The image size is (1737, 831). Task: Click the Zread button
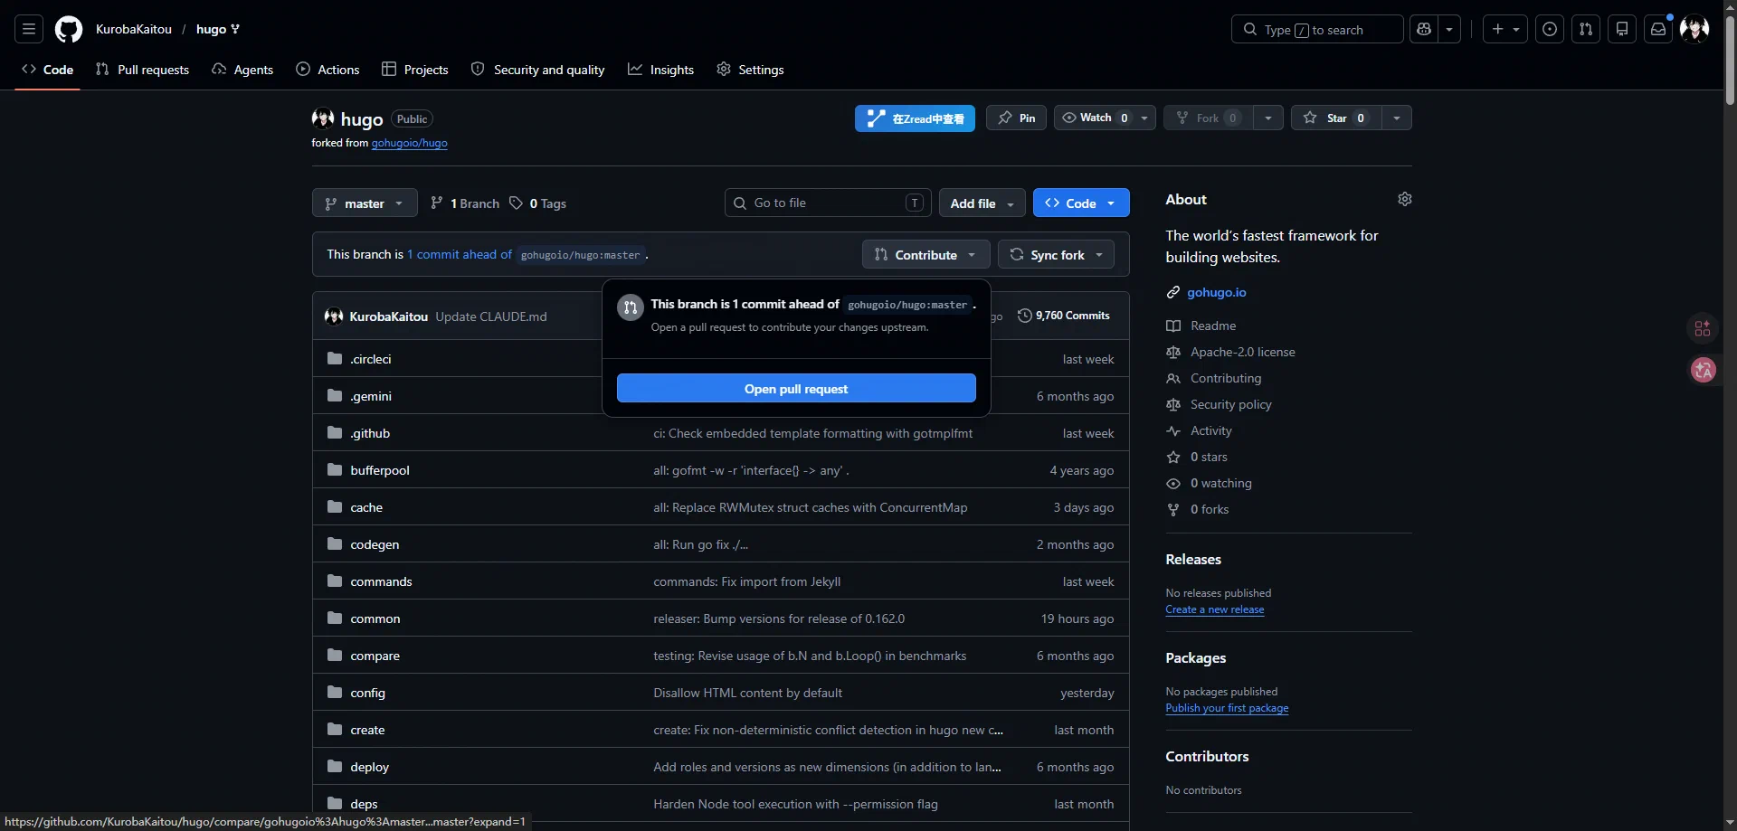(915, 118)
